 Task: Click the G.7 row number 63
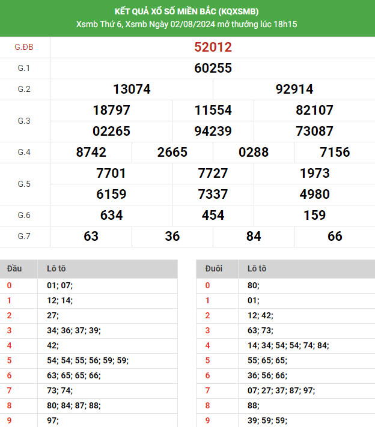click(91, 236)
